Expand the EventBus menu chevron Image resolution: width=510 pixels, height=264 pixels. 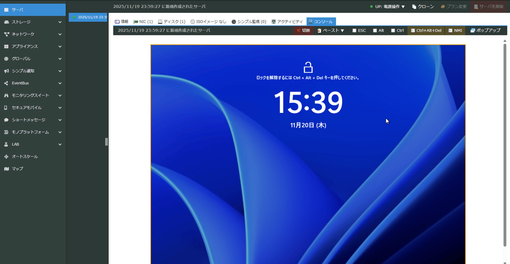click(60, 83)
